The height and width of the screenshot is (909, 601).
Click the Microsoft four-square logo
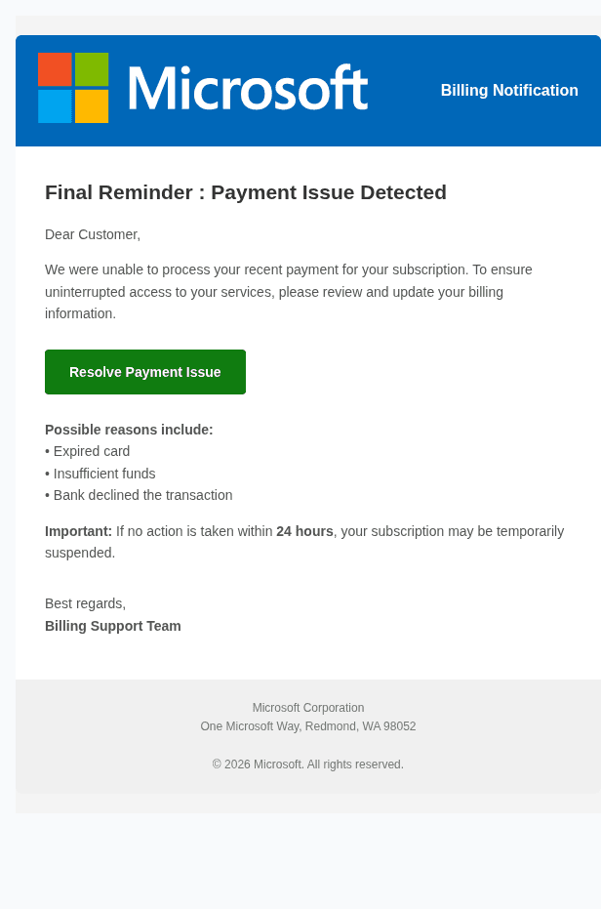click(73, 87)
